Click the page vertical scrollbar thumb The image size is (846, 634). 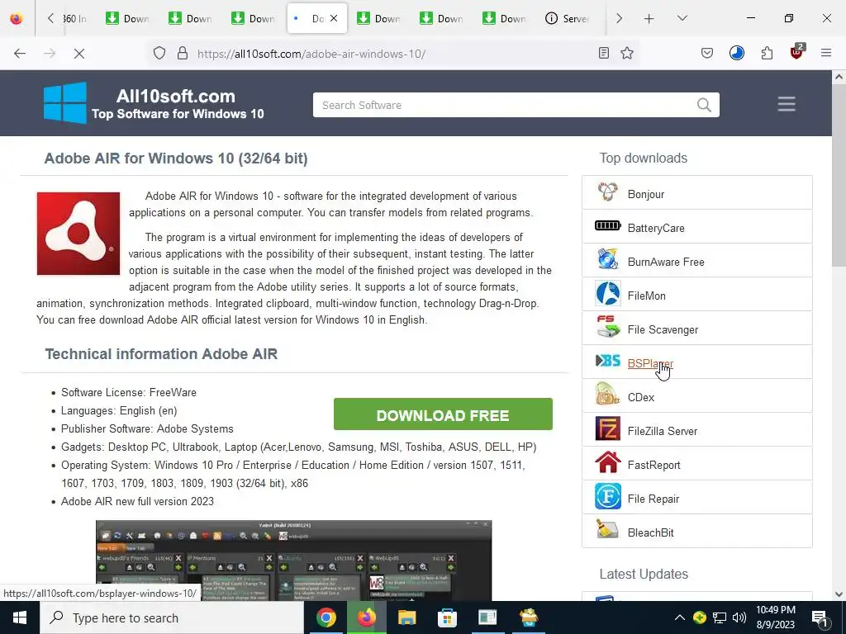pyautogui.click(x=839, y=175)
